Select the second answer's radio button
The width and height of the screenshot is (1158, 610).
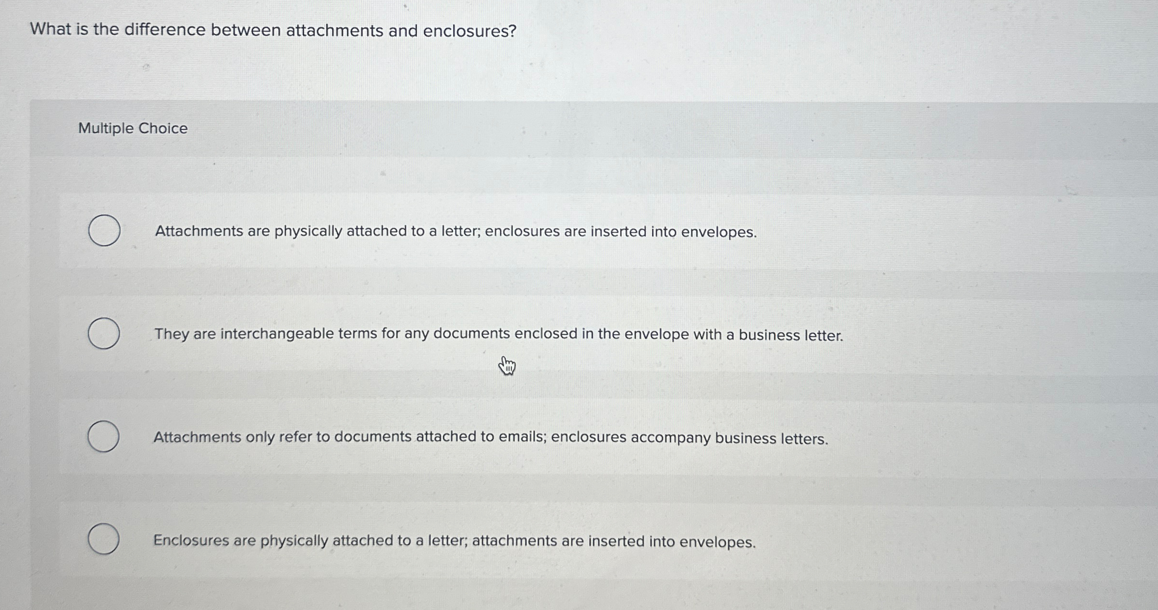coord(104,333)
